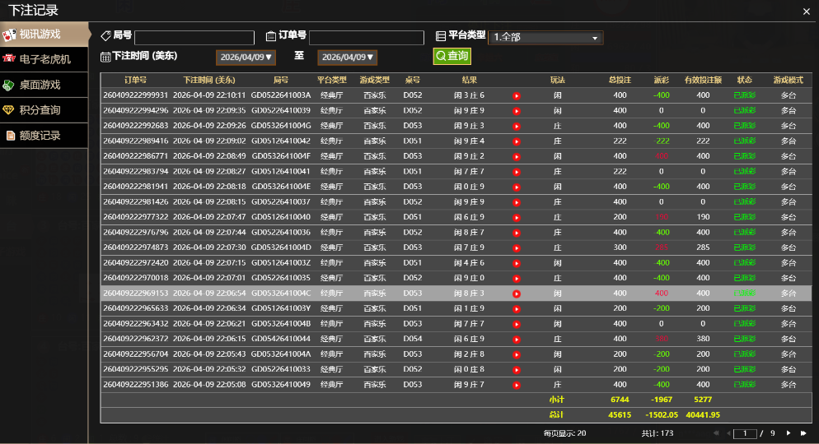Jump to the last page arrow
The image size is (819, 444).
pyautogui.click(x=803, y=432)
